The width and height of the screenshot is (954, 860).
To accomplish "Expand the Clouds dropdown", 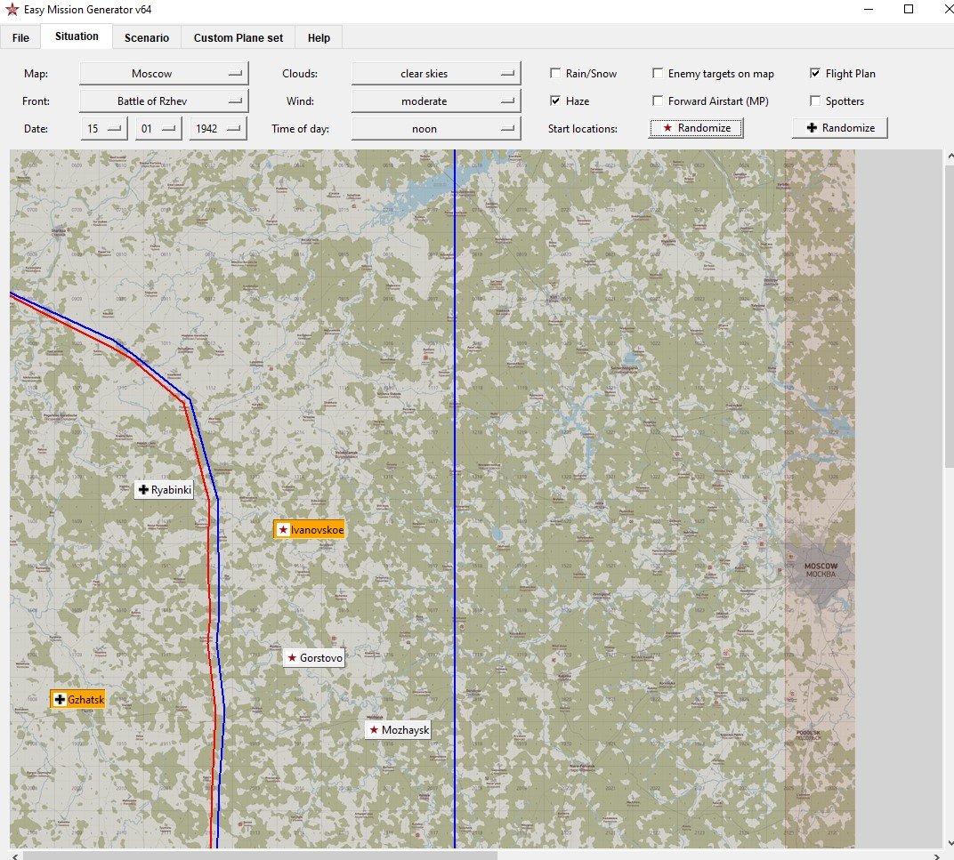I will (436, 74).
